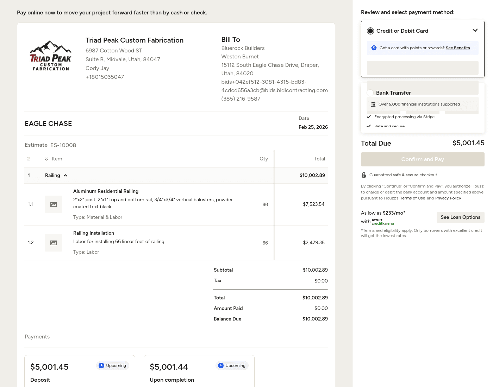Image resolution: width=493 pixels, height=387 pixels.
Task: Select the Credit or Debit Card radio button
Action: pos(370,31)
